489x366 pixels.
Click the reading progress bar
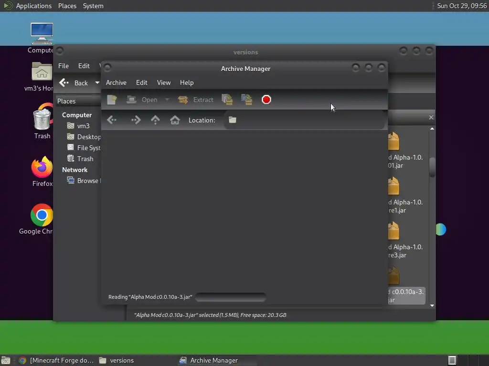coord(231,297)
